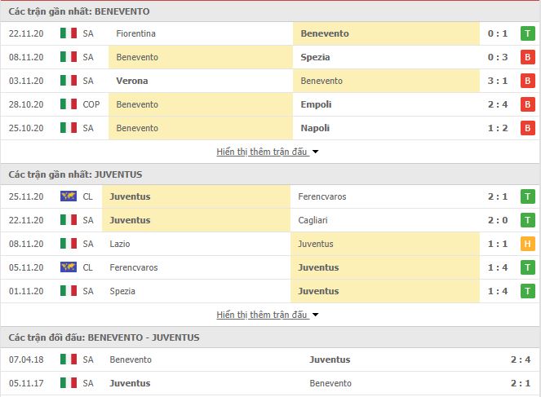Open Ferencvaros in the 25.11.20 match
The width and height of the screenshot is (541, 397).
[322, 196]
